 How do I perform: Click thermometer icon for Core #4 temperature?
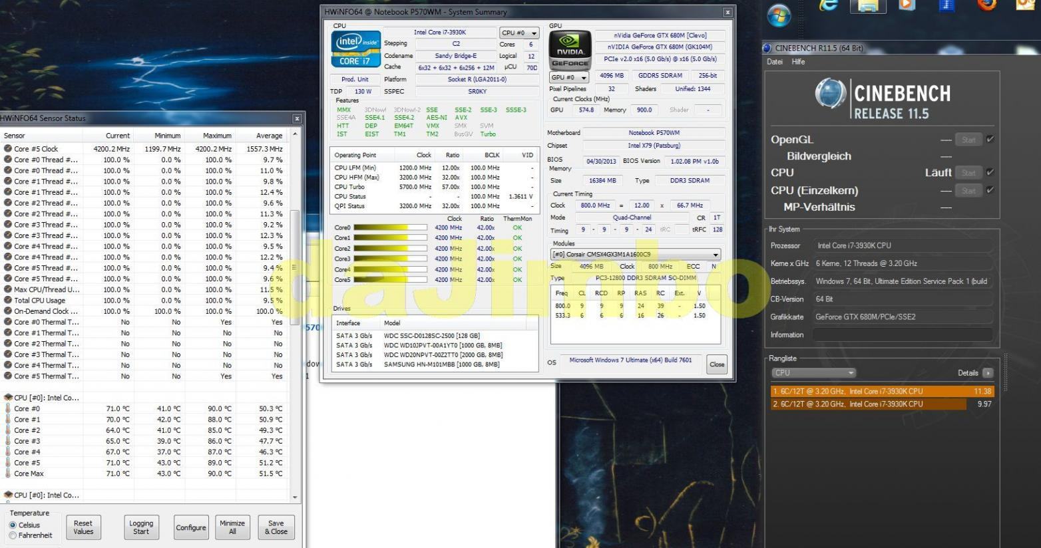coord(8,452)
